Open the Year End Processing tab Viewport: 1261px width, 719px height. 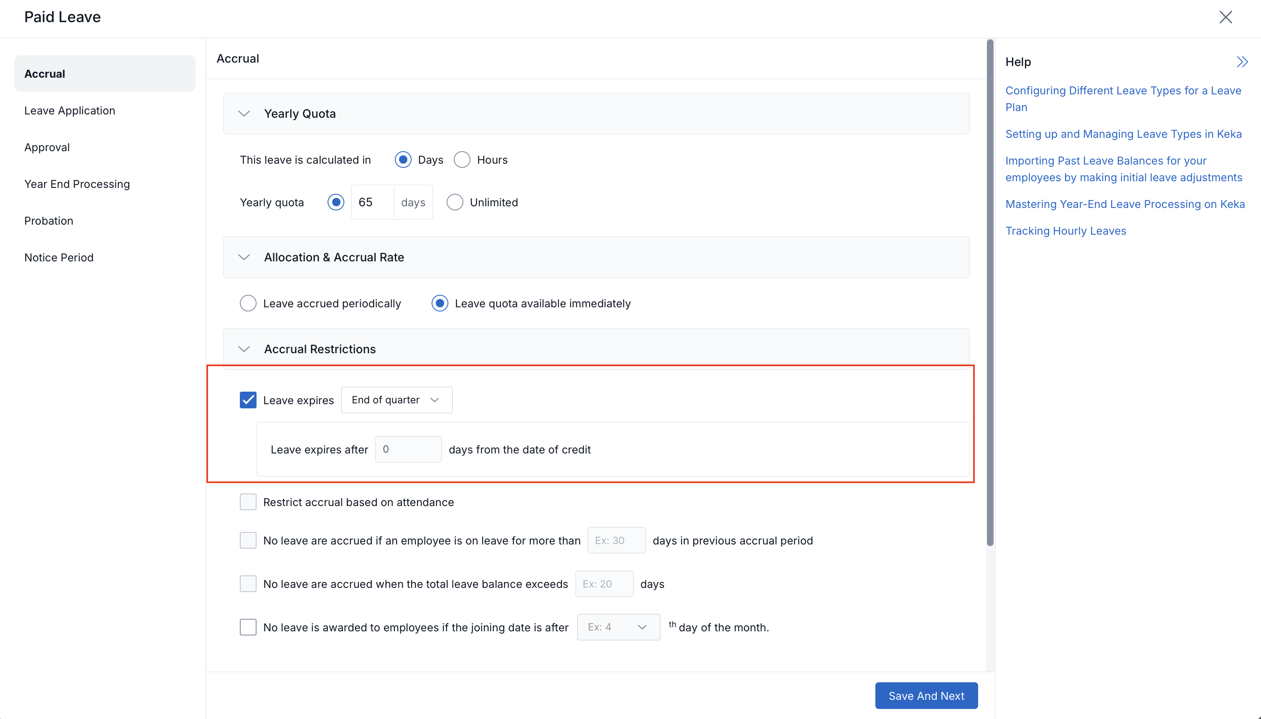(77, 184)
